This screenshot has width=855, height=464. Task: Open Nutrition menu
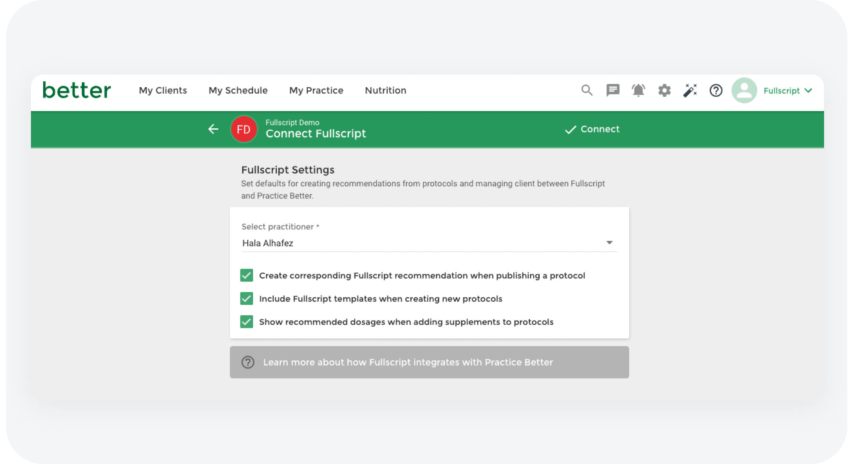tap(385, 90)
